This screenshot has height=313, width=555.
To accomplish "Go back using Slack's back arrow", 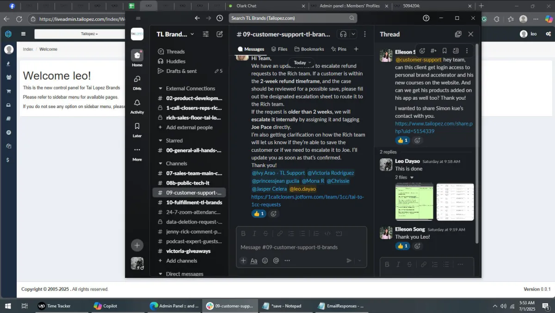I will [x=197, y=18].
